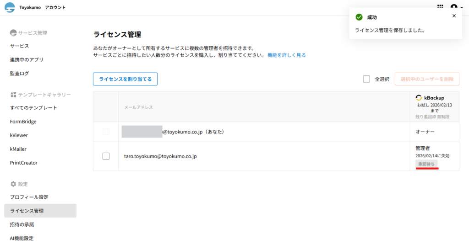Select the taro.toyokumo user checkbox
This screenshot has width=469, height=250.
pyautogui.click(x=106, y=156)
